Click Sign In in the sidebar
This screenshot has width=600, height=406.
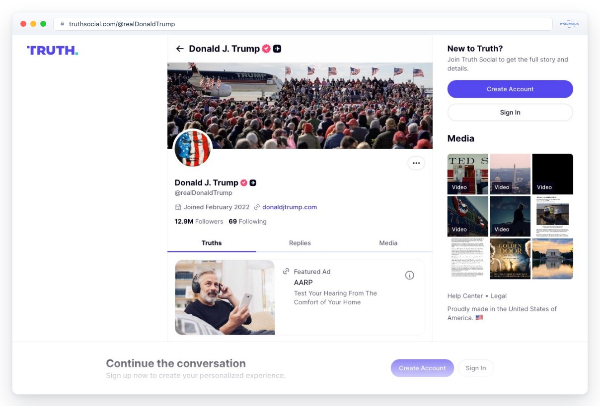(510, 113)
